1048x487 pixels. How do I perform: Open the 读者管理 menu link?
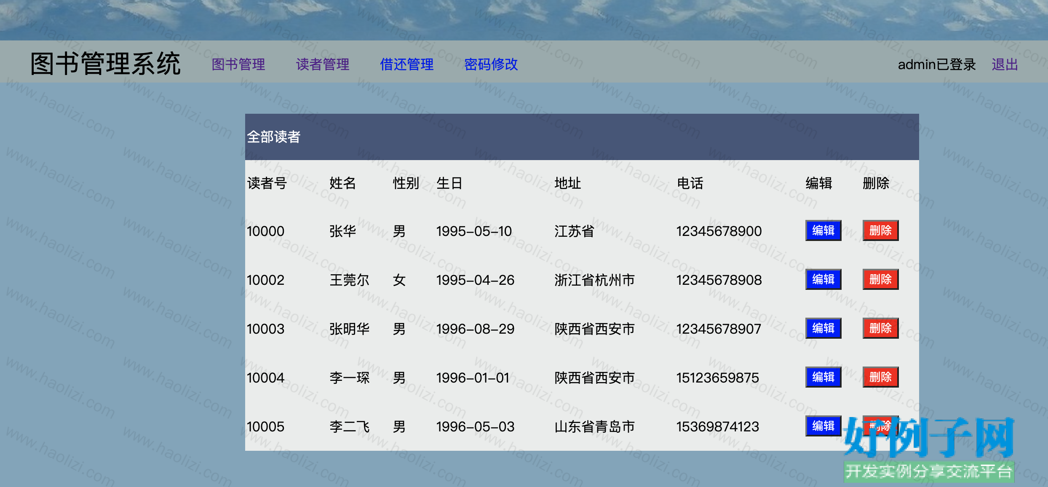tap(323, 64)
